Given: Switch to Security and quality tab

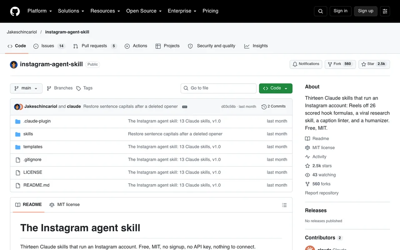Looking at the screenshot, I should pos(212,46).
